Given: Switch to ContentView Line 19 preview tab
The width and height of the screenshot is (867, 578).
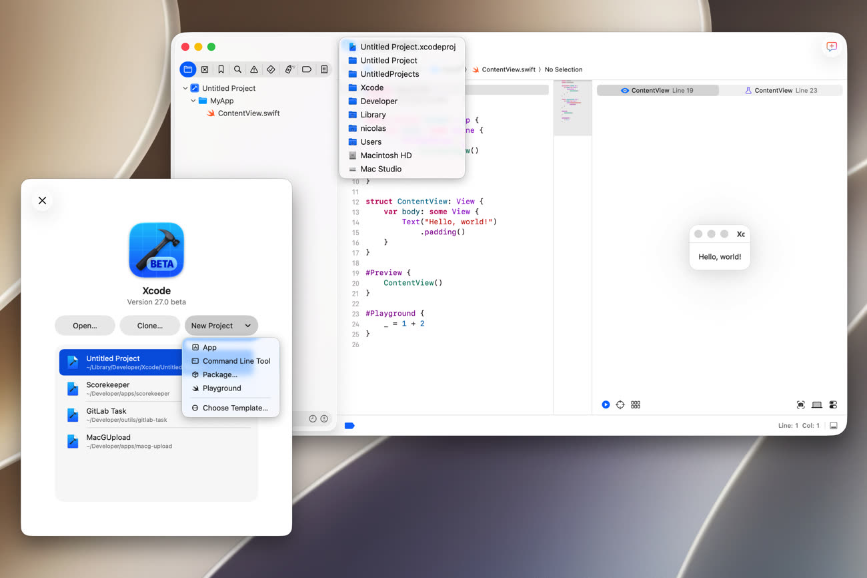Looking at the screenshot, I should [x=658, y=90].
